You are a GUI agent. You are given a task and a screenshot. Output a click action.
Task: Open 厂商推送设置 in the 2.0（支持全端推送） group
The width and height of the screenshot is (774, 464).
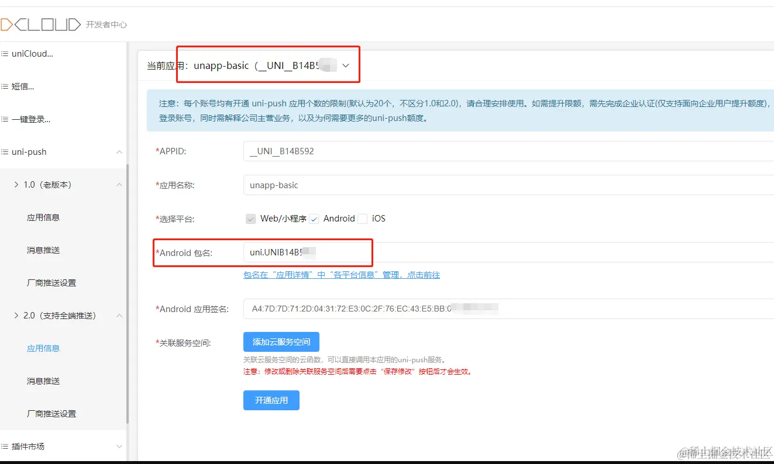click(51, 414)
